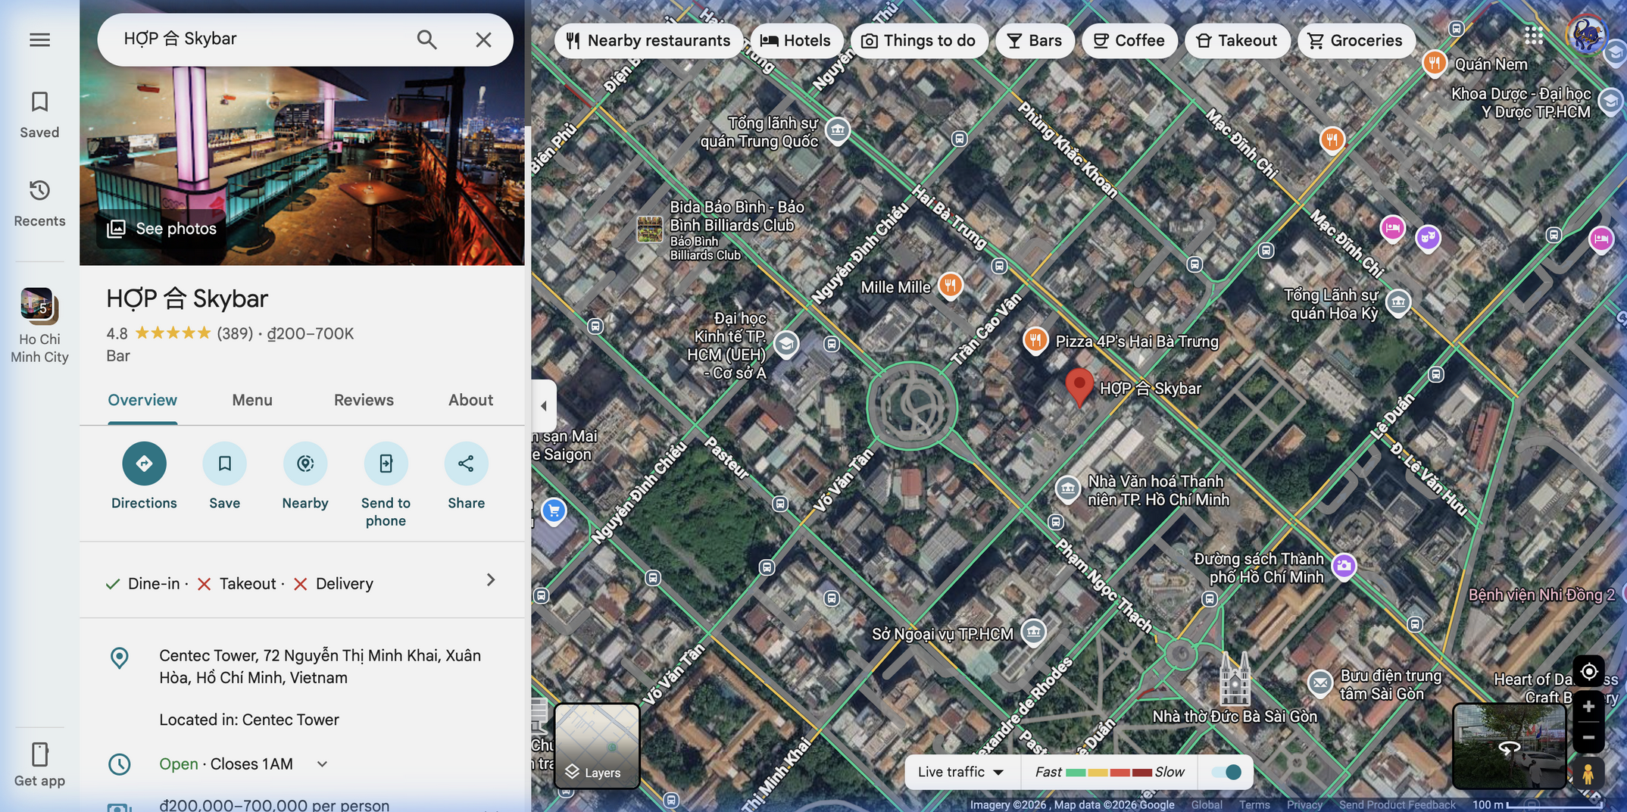Click Bida Bảo Bình Billiards Club thumbnail

coord(650,229)
